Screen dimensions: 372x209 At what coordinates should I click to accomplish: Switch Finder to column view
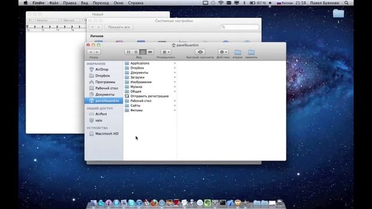coord(143,52)
